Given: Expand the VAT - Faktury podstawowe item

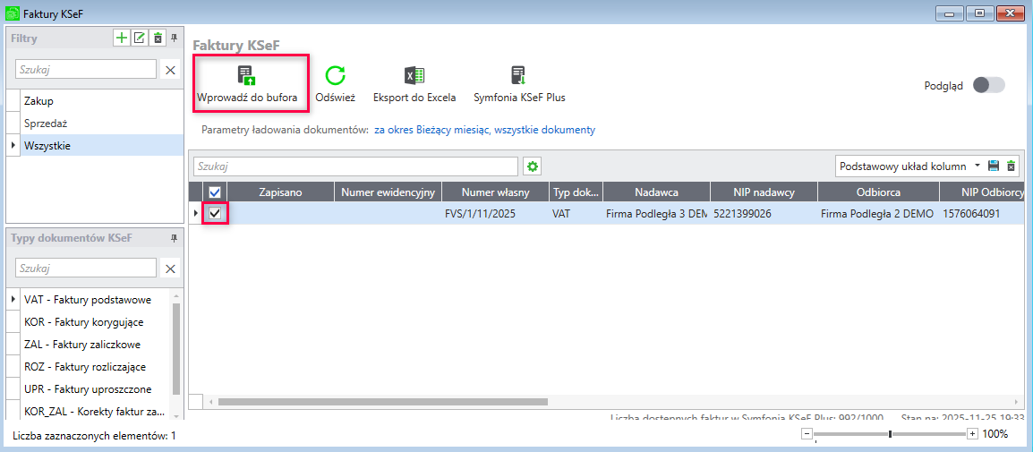Looking at the screenshot, I should pos(13,300).
